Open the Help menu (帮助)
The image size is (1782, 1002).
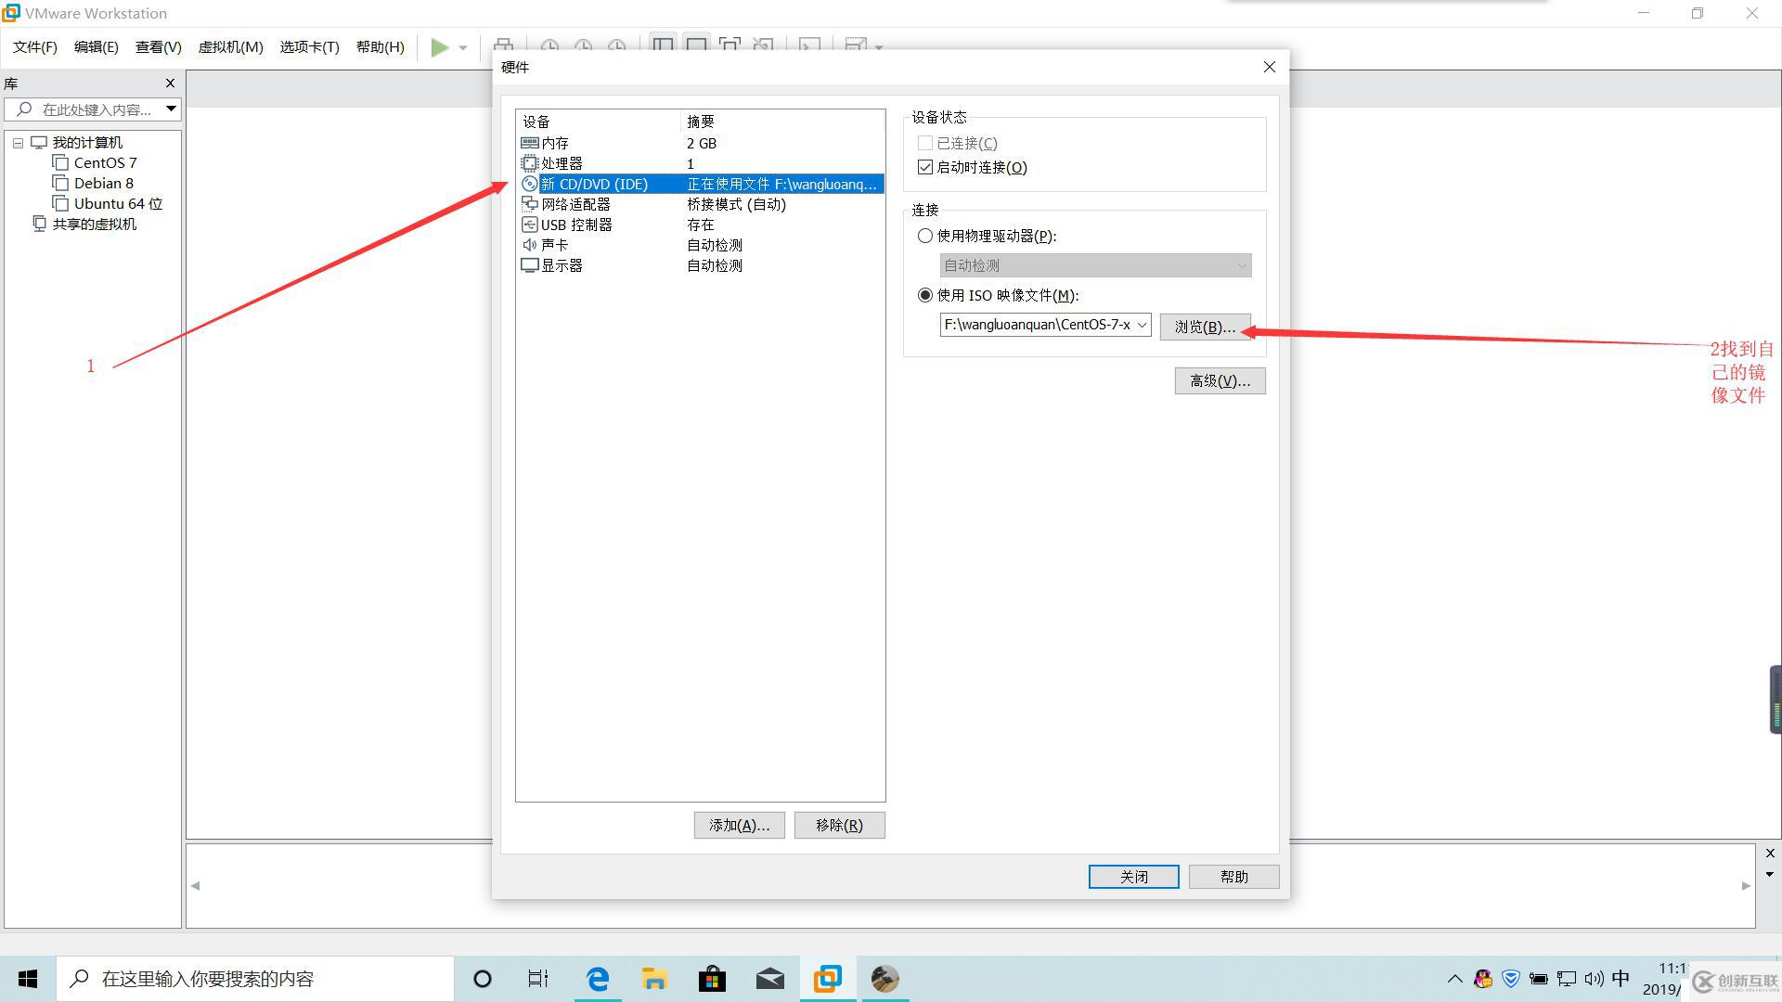tap(381, 47)
